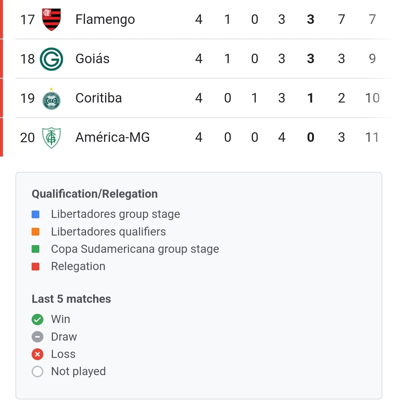Click the Last 5 matches heading
The image size is (397, 402).
coord(71,299)
